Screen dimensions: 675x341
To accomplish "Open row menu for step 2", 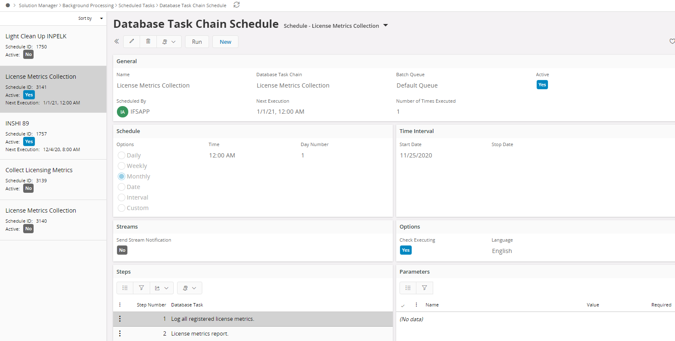I will point(120,333).
